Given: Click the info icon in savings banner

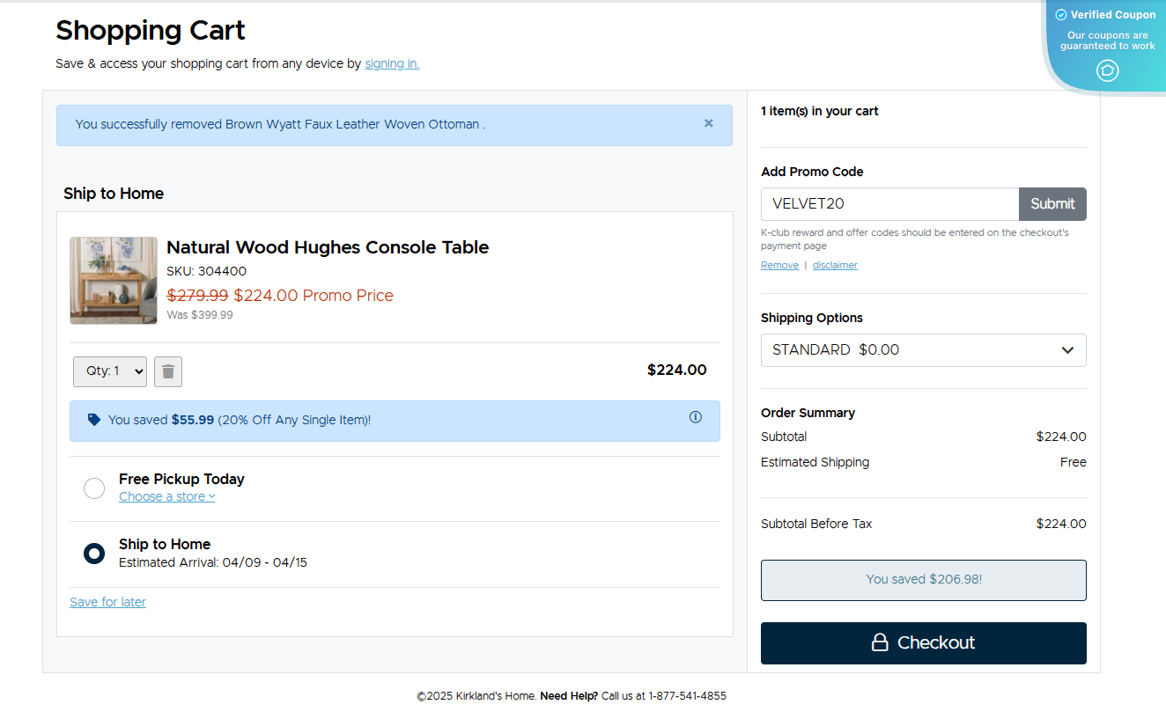Looking at the screenshot, I should [696, 417].
